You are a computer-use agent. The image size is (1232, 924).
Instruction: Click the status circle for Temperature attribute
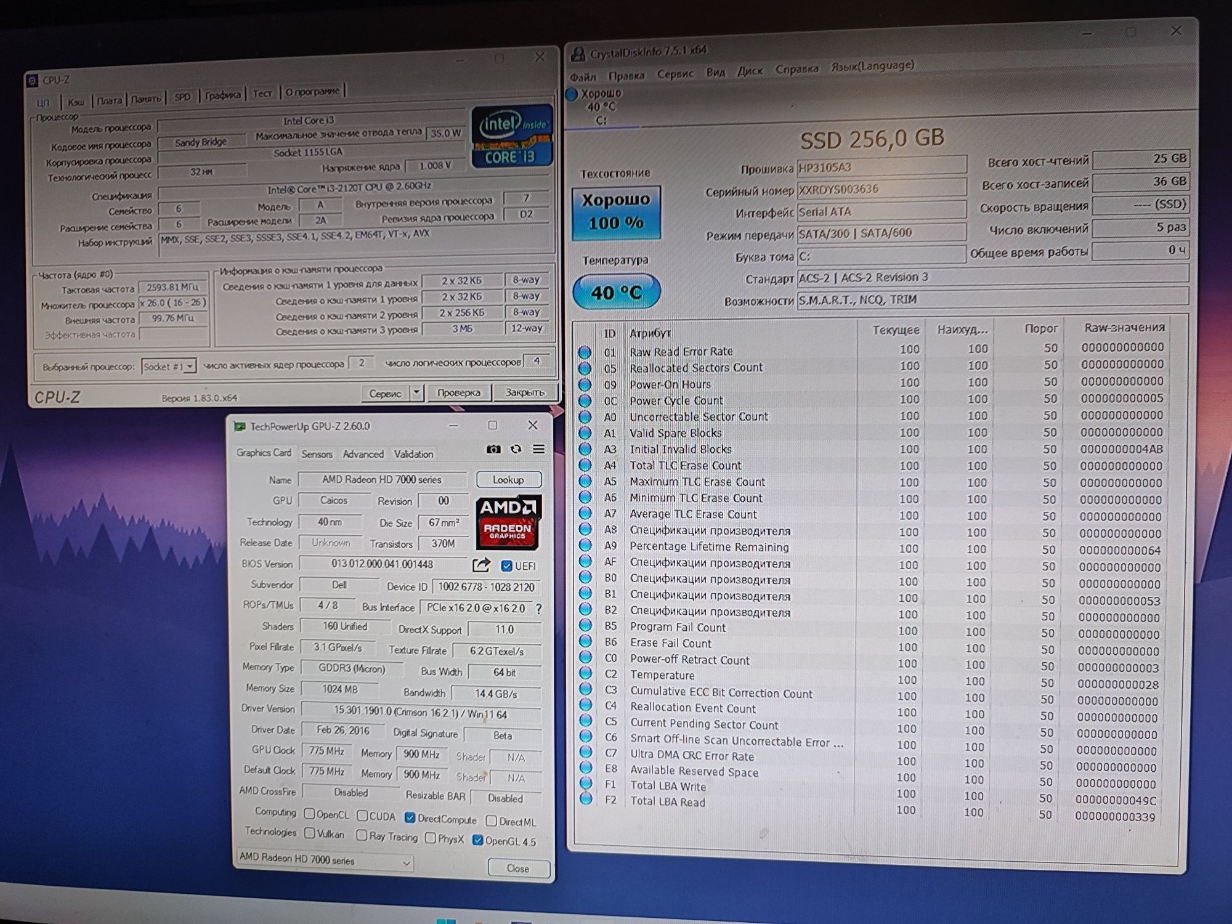pyautogui.click(x=586, y=674)
